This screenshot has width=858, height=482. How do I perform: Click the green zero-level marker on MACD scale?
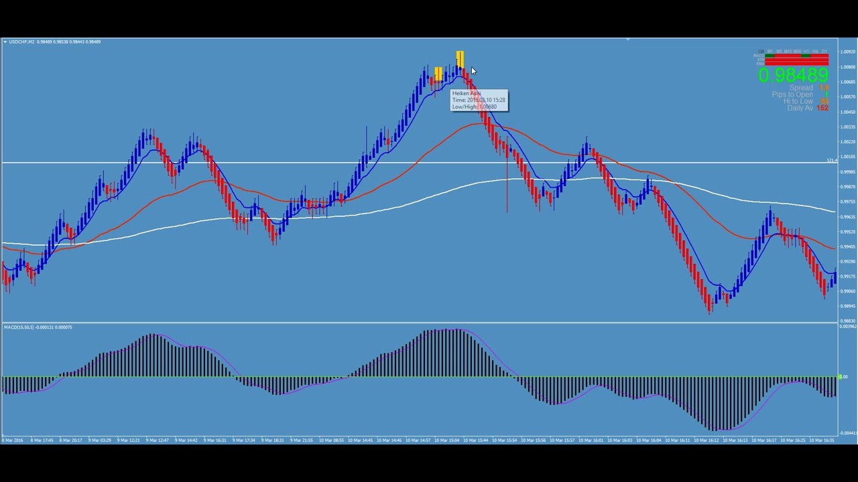coord(840,378)
